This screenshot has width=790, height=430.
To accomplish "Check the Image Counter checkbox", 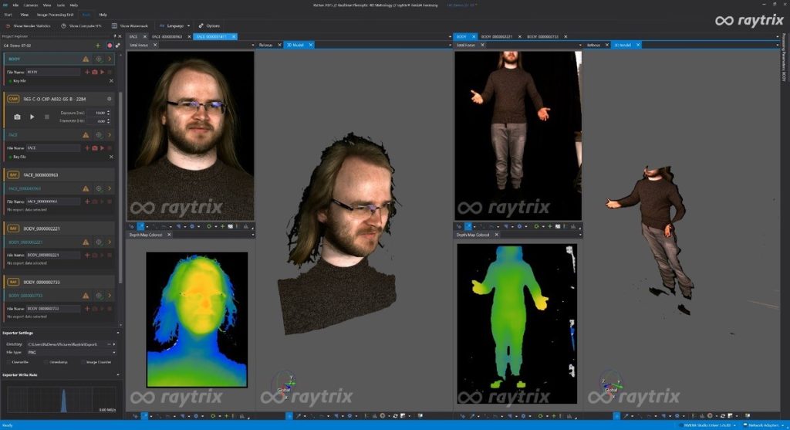I will (83, 361).
